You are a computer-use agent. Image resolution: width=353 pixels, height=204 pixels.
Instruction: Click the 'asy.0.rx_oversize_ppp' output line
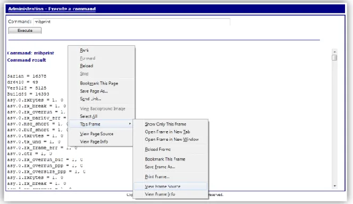click(46, 172)
